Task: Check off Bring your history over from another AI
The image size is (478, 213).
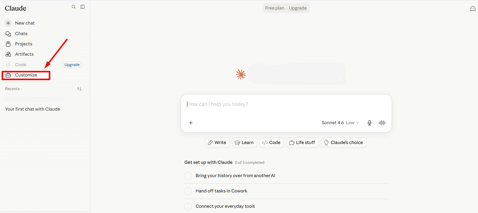Action: [188, 176]
